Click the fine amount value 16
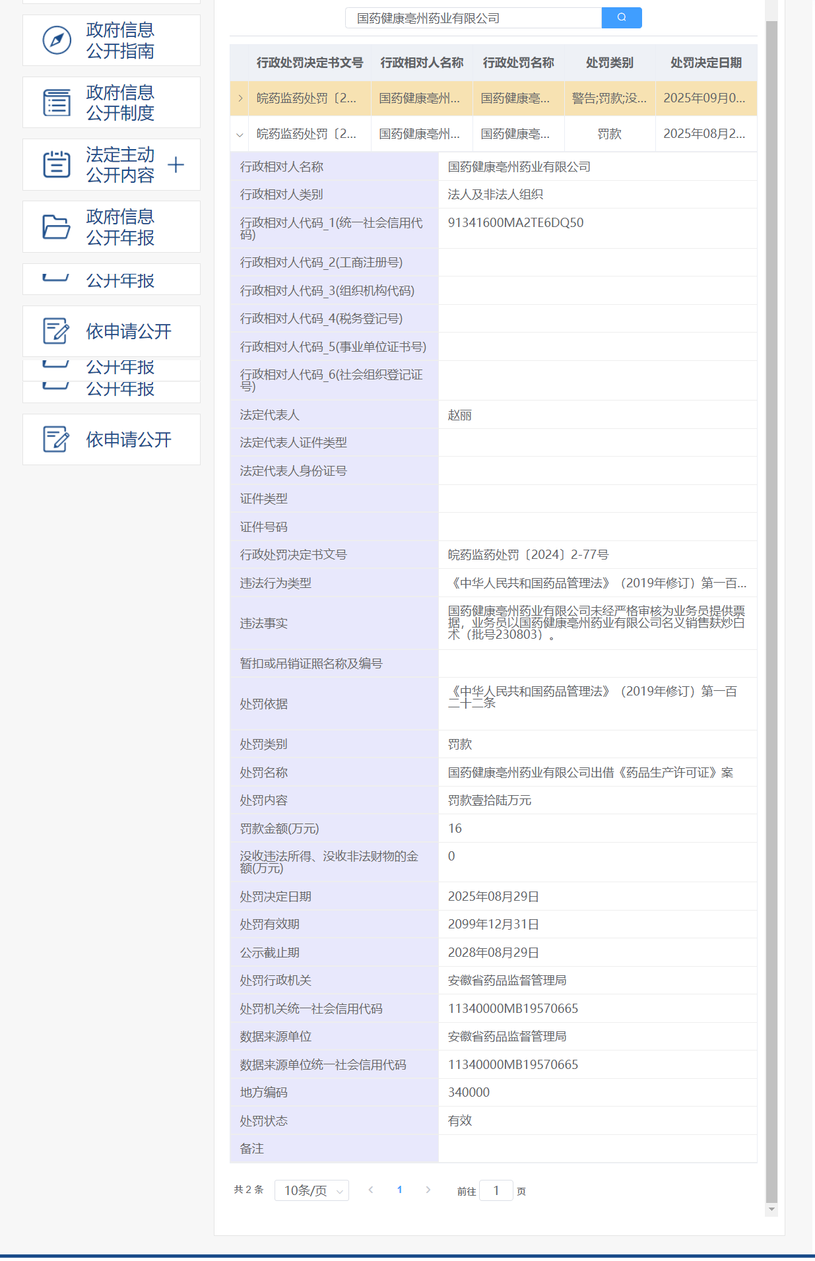 tap(455, 829)
